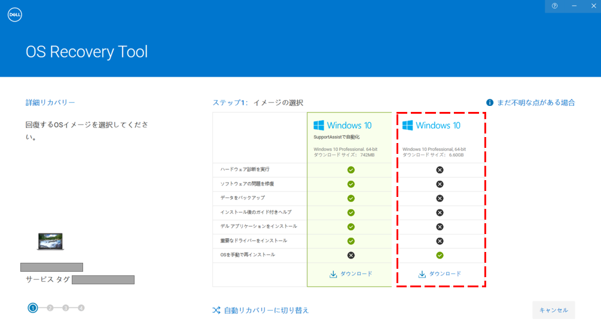Click black X for デル アプリケーション in 6.60GB column
The image size is (601, 331).
(x=440, y=227)
